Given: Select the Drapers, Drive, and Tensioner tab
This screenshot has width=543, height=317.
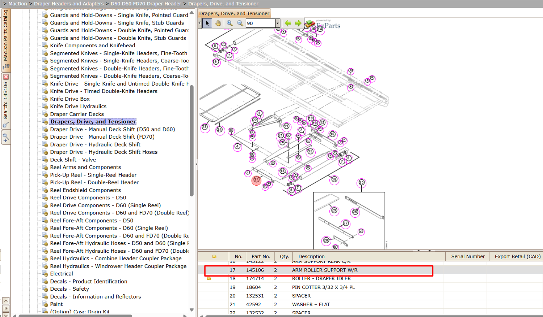Looking at the screenshot, I should [x=234, y=13].
